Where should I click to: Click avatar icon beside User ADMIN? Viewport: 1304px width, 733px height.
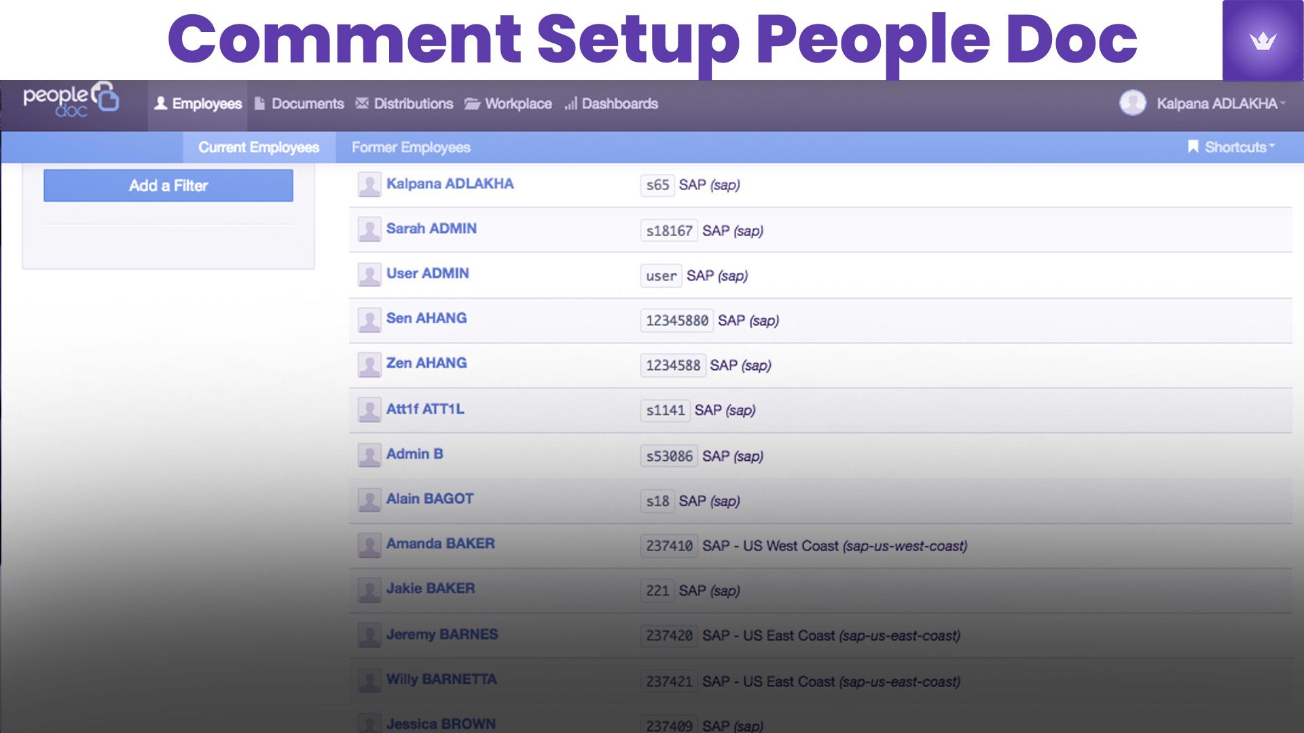coord(369,274)
